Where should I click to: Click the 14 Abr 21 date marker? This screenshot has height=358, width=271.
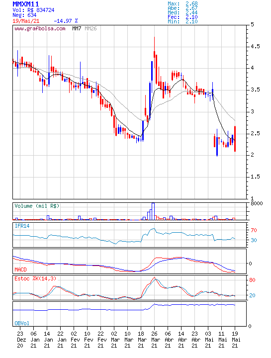[181, 340]
